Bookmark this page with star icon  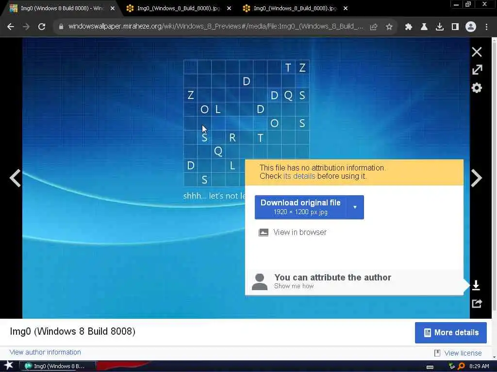389,27
